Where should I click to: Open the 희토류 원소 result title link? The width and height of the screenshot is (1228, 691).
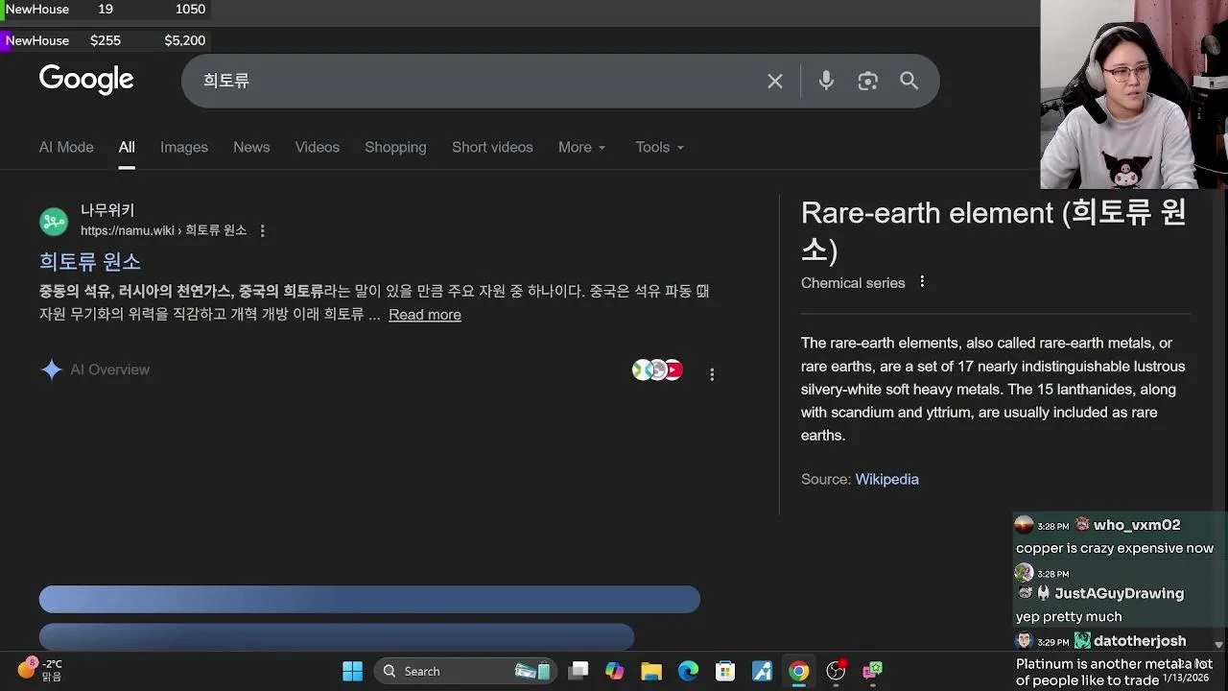[90, 261]
